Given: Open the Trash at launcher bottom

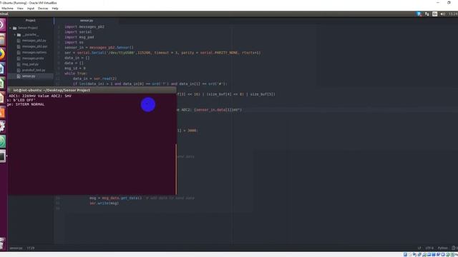Looking at the screenshot, I should point(1,243).
